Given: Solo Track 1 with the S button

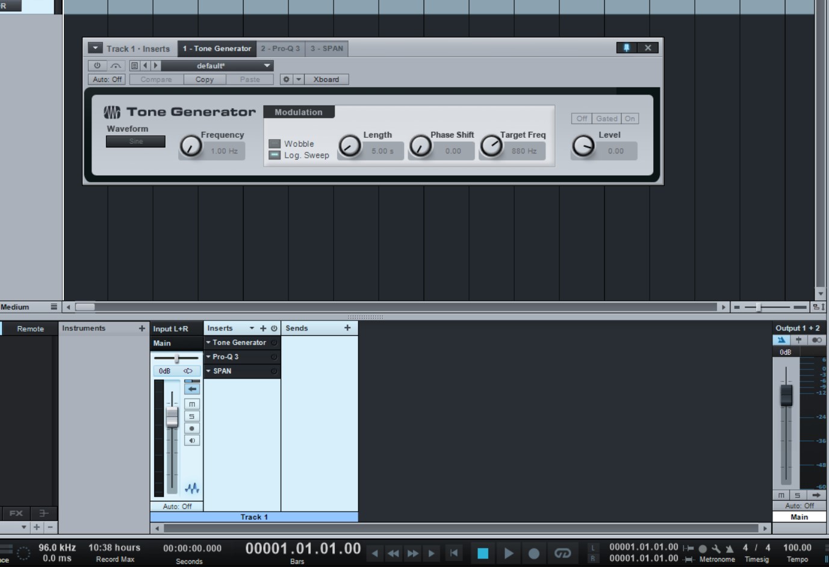Looking at the screenshot, I should [191, 417].
